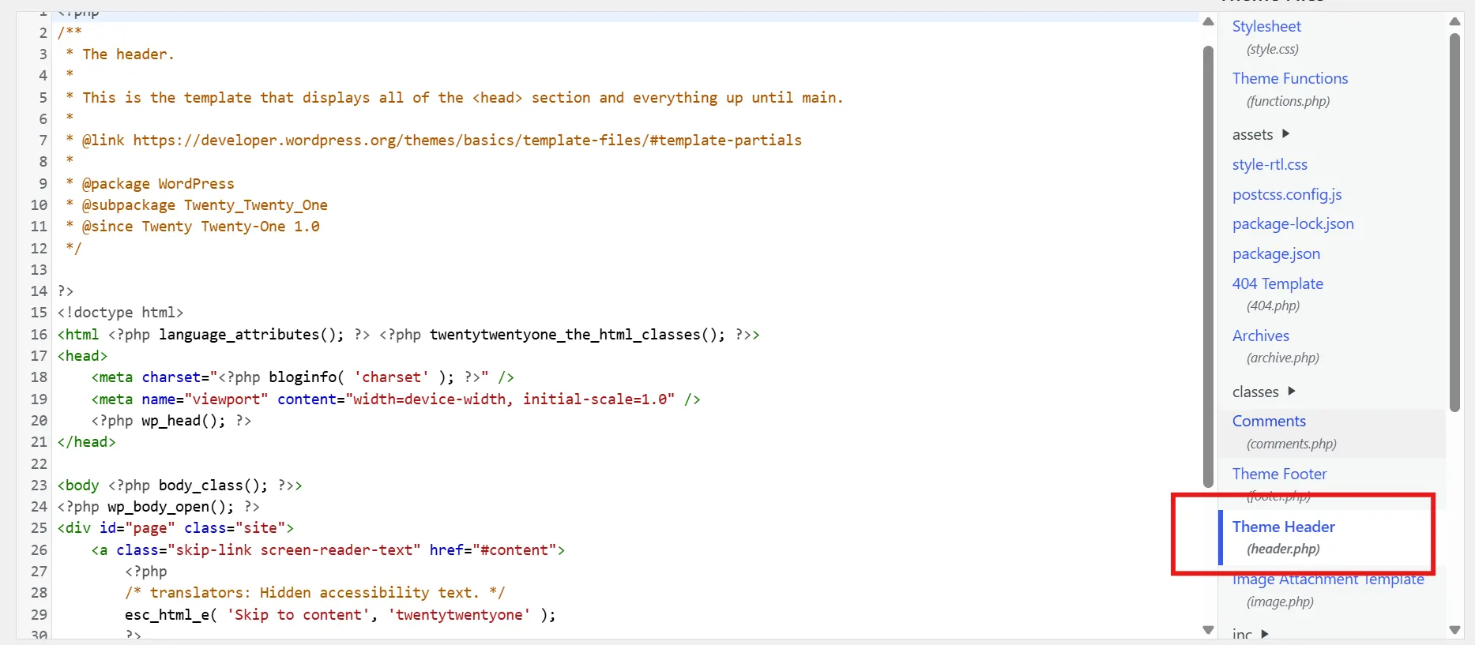Click the opening head tag line
Image resolution: width=1475 pixels, height=645 pixels.
82,356
